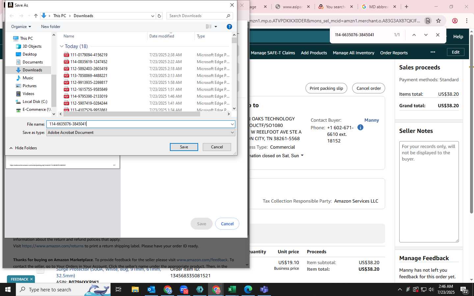This screenshot has width=474, height=296.
Task: Open Excel from the taskbar
Action: (x=232, y=289)
